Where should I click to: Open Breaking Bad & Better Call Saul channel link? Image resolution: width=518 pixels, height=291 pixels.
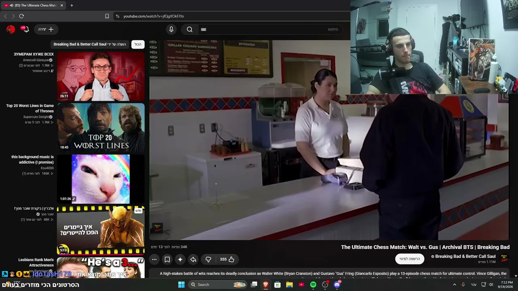[465, 256]
